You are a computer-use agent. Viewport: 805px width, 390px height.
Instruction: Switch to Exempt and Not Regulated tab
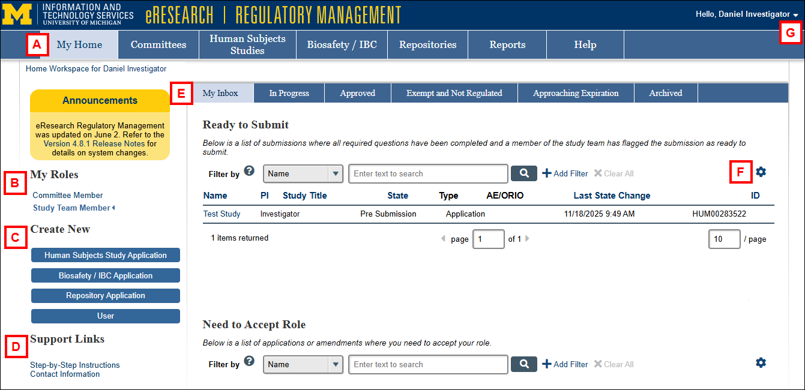click(x=454, y=93)
